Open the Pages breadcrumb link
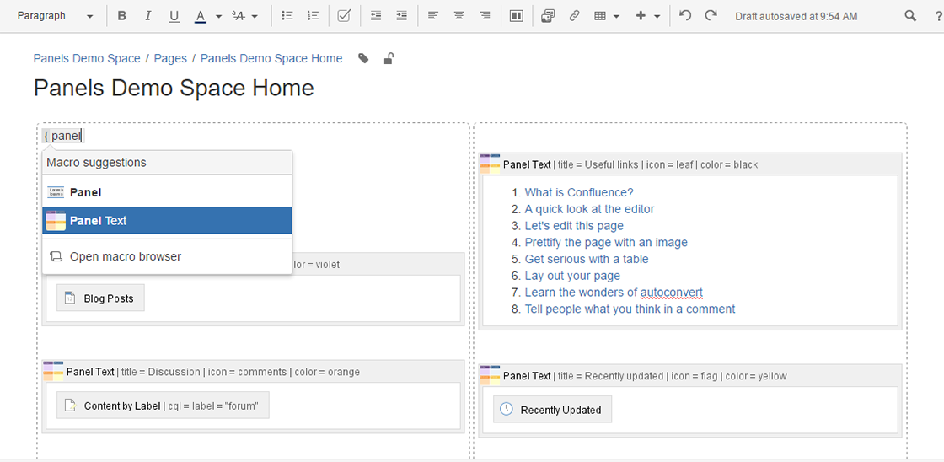 tap(170, 58)
